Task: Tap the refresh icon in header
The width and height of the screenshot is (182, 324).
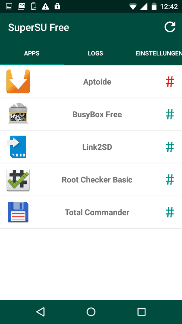Action: click(170, 27)
